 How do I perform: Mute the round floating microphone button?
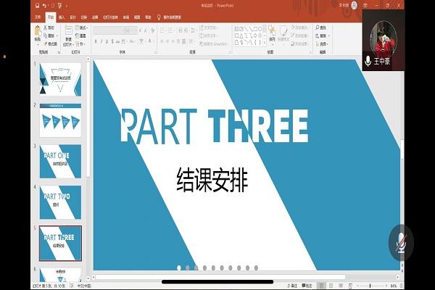tap(399, 243)
